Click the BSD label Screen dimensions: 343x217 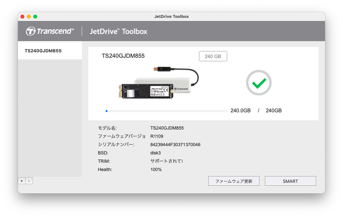(103, 153)
